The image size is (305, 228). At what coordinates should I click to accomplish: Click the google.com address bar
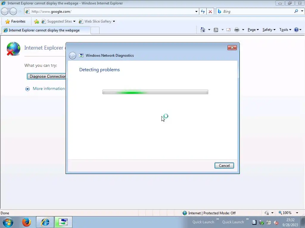[111, 12]
